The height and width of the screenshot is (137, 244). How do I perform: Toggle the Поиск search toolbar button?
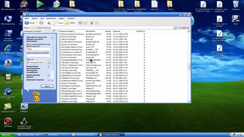pyautogui.click(x=59, y=23)
